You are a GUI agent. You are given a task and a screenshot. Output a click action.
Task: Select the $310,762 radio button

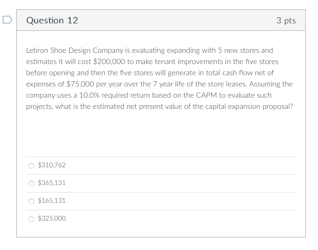[31, 165]
